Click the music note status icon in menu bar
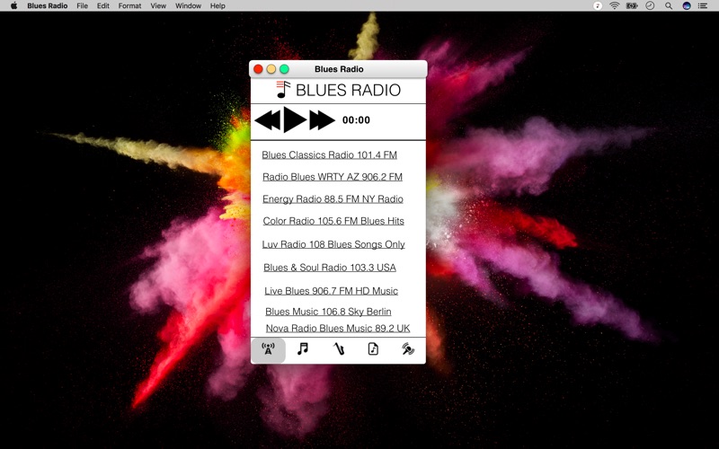This screenshot has height=449, width=719. [597, 6]
